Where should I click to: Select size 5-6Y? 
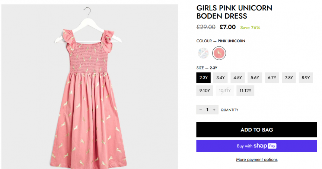255,78
